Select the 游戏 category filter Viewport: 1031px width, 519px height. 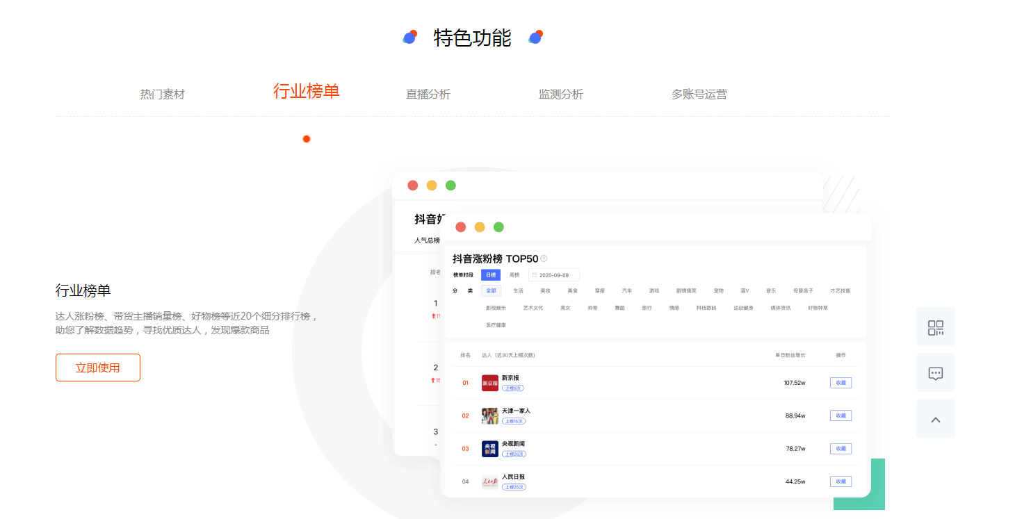coord(654,291)
